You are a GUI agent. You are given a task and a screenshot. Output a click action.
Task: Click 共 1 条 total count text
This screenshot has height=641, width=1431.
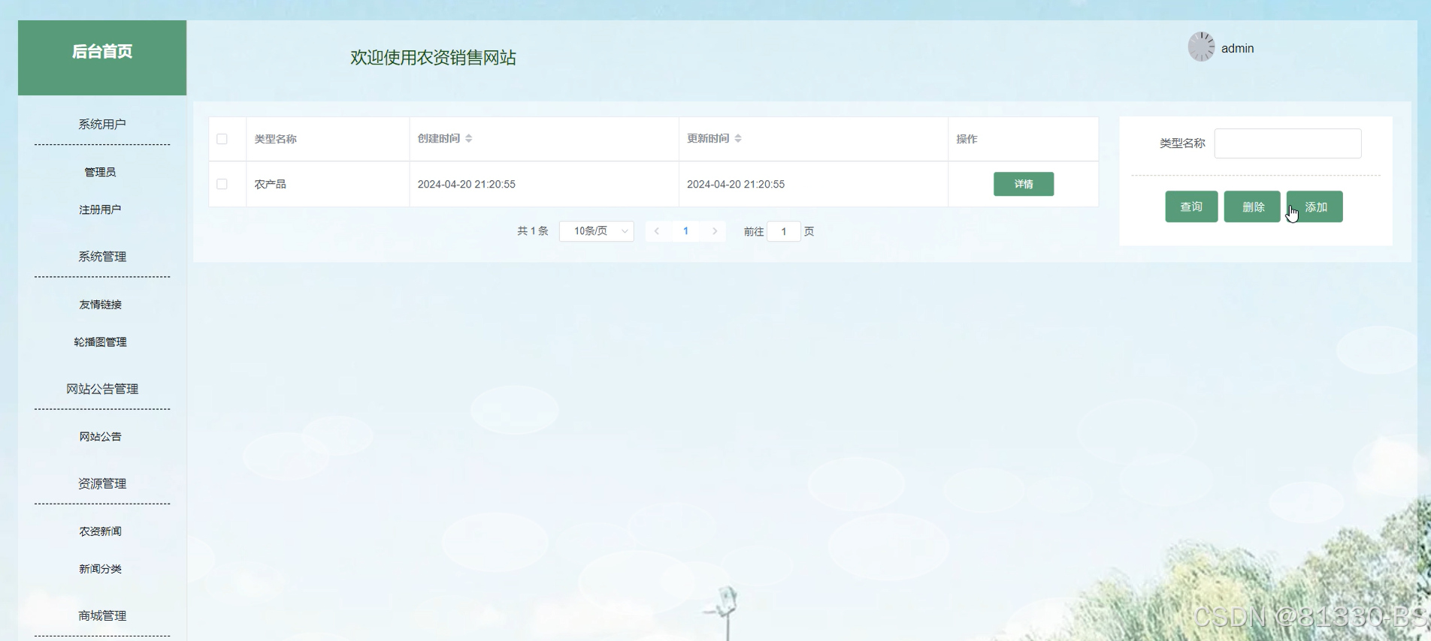pyautogui.click(x=533, y=231)
